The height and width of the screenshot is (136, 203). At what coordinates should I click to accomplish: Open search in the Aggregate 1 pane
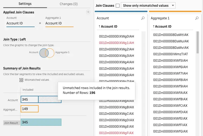pyautogui.click(x=197, y=18)
